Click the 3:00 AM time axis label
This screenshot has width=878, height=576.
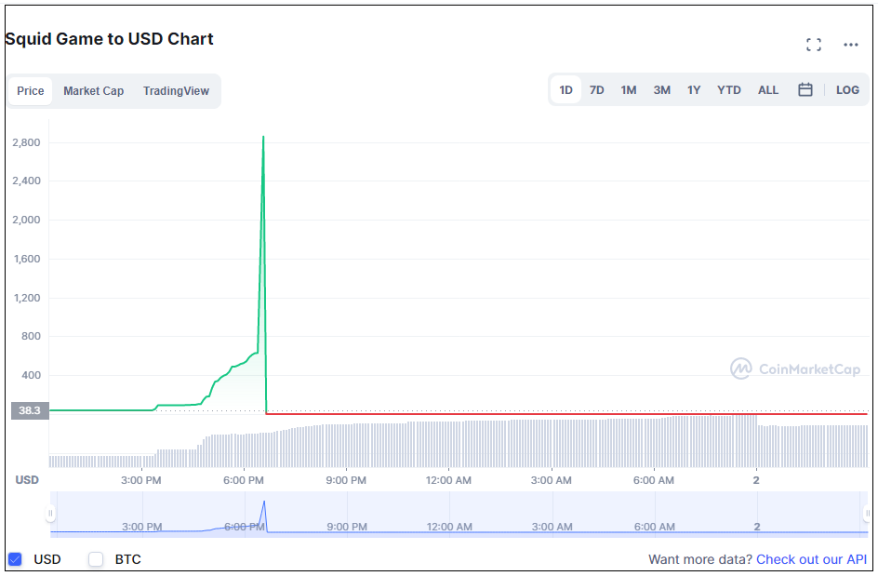pos(551,480)
